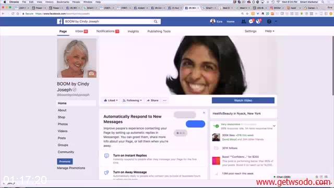
Task: Click the Away Message icon
Action: (106, 172)
